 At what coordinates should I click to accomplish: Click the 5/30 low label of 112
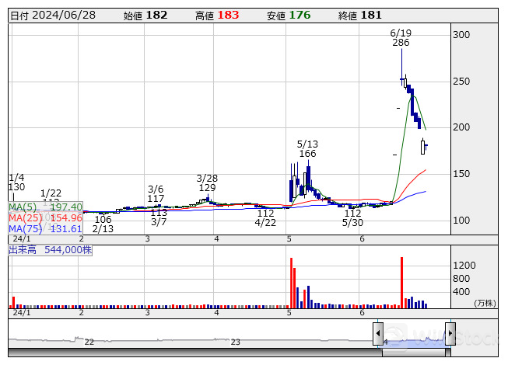[353, 217]
